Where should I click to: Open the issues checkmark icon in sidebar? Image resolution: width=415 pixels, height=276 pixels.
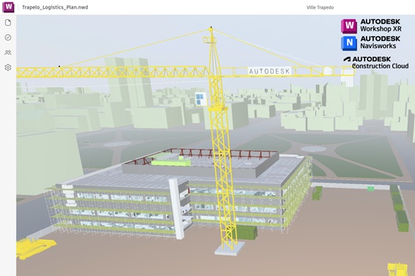click(x=8, y=37)
